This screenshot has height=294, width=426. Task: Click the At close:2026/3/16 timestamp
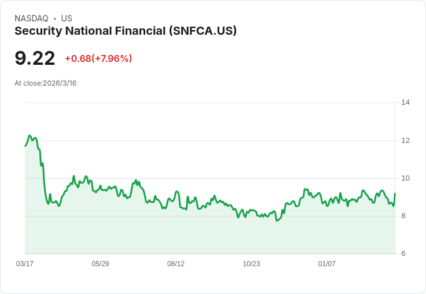pos(45,83)
